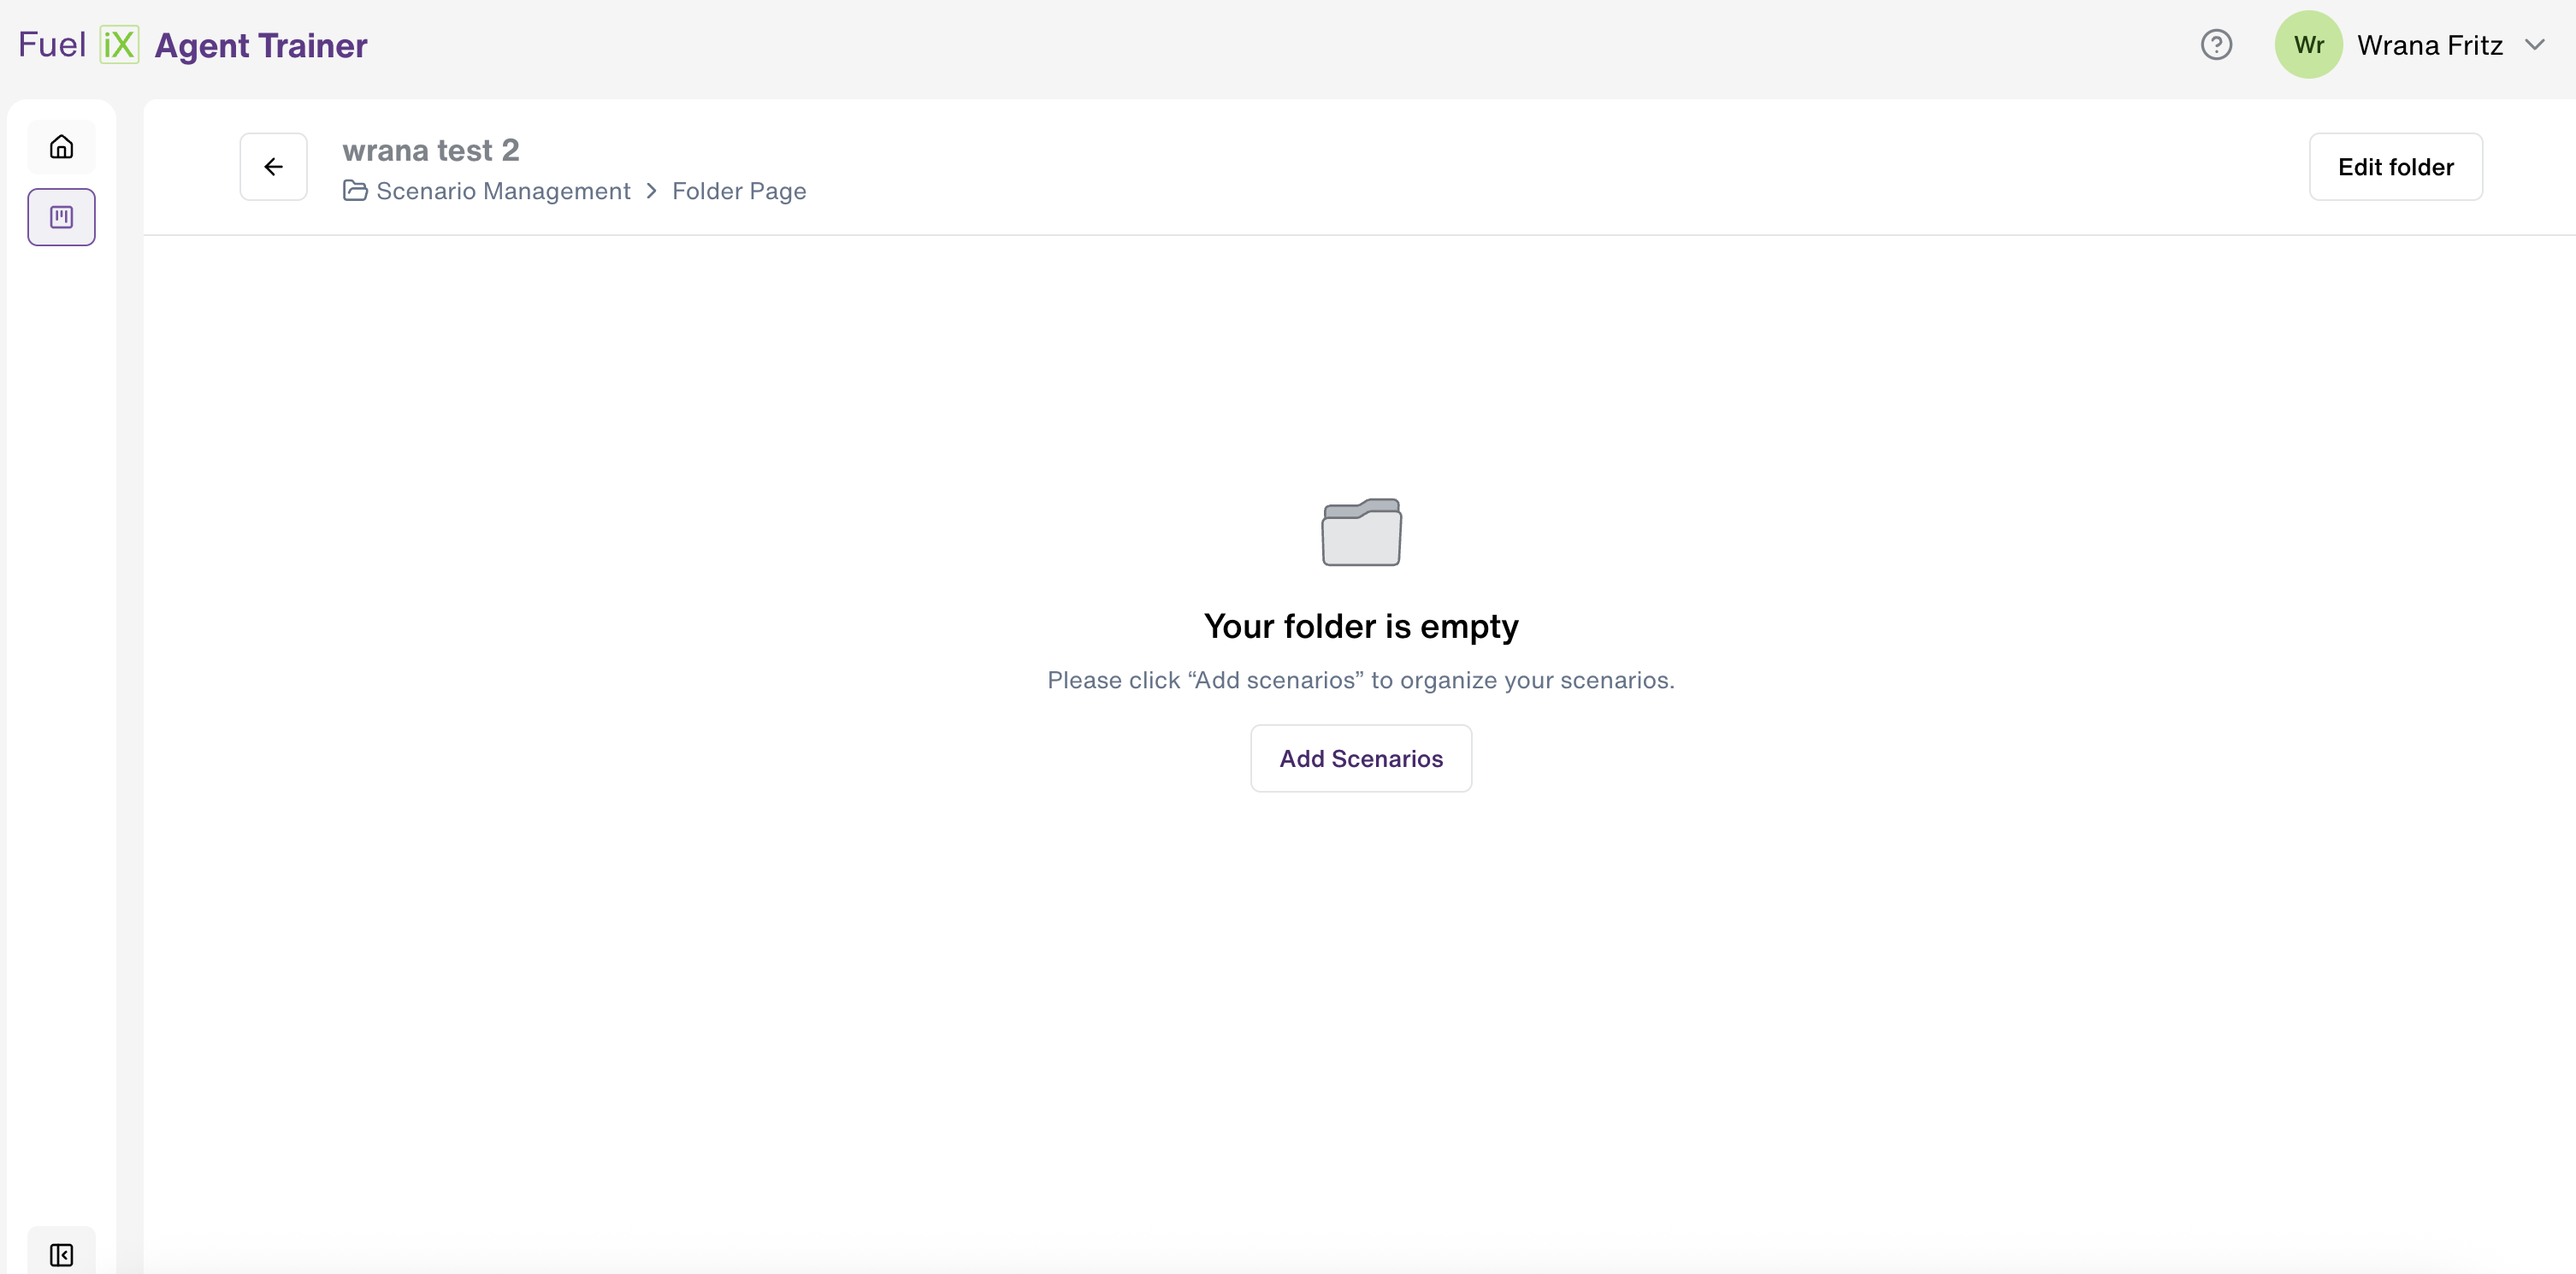The image size is (2576, 1274).
Task: Click the Add Scenarios button
Action: click(1361, 758)
